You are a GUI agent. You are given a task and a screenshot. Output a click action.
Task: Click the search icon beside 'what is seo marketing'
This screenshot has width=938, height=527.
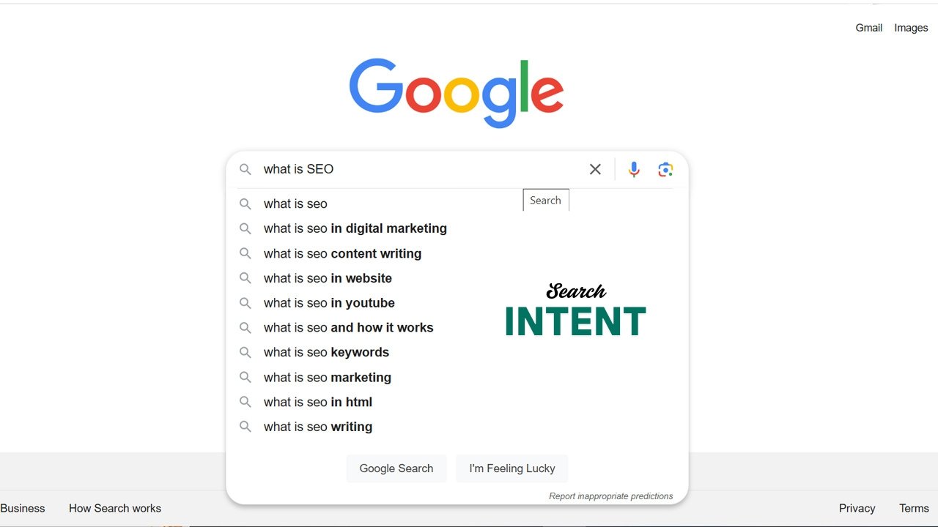[245, 377]
